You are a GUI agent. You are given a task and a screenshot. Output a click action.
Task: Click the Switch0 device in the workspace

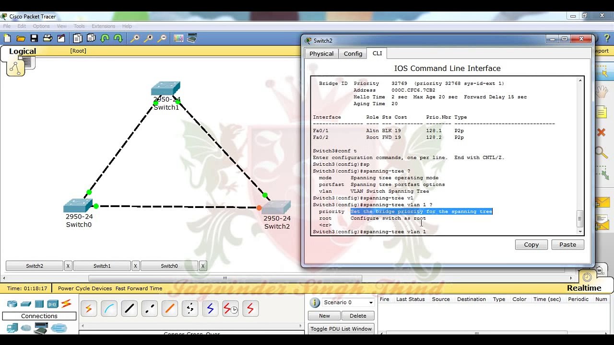pos(78,206)
